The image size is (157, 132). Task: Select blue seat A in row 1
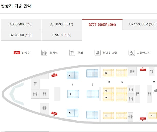point(72,113)
